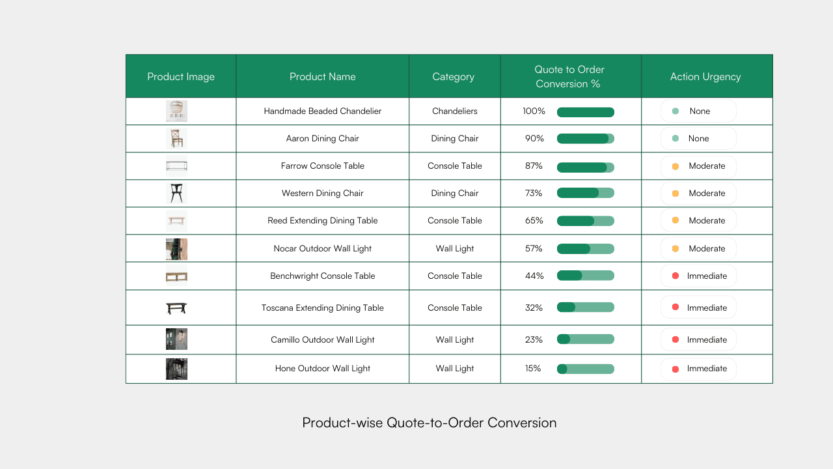Select the Moderate badge for Farrow Console Table
Image resolution: width=833 pixels, height=469 pixels.
698,166
